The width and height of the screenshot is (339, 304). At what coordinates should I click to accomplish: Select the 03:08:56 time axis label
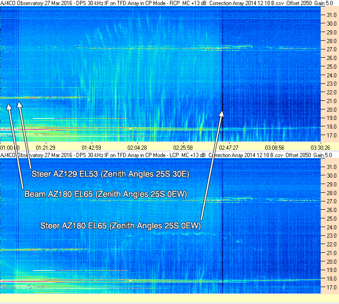(x=274, y=148)
